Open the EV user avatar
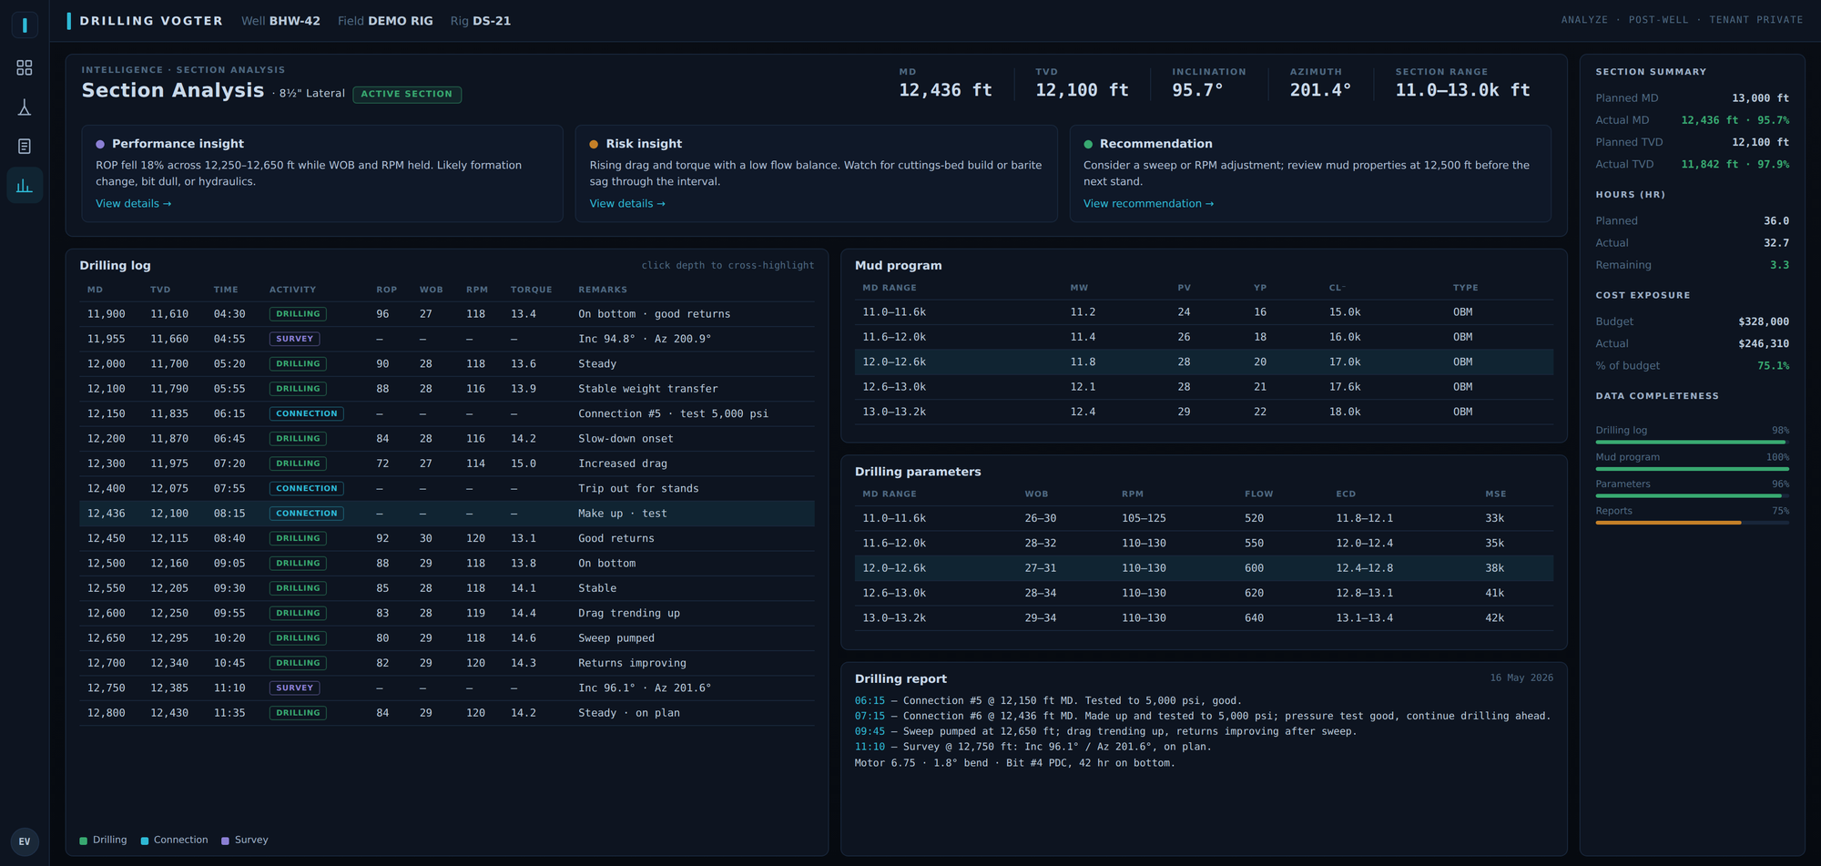The image size is (1821, 866). (25, 841)
